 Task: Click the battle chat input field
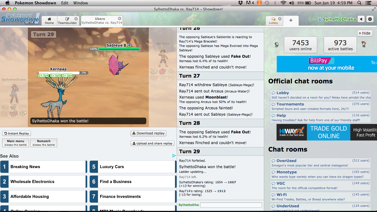point(231,205)
